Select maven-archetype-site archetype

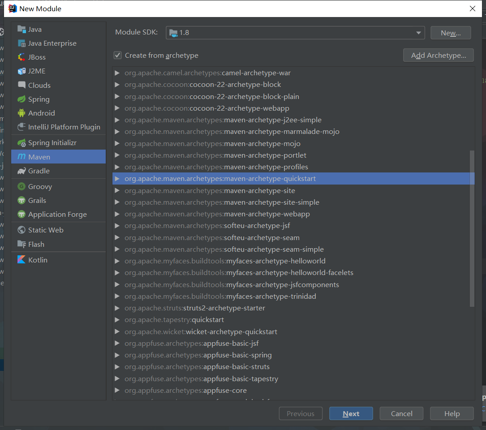(293, 190)
